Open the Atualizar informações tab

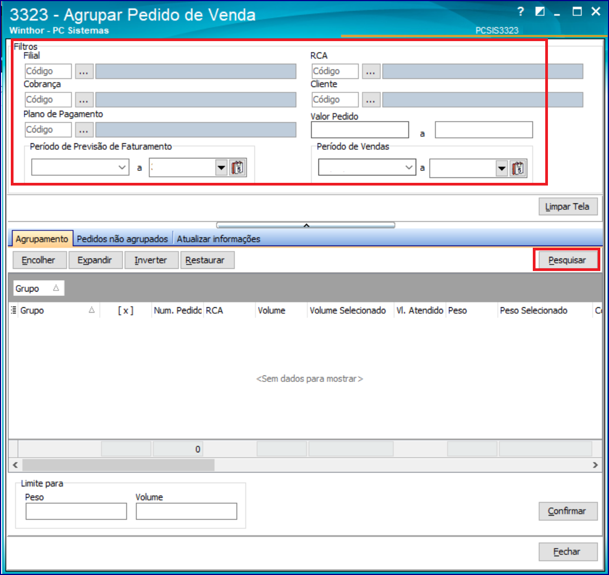[x=218, y=239]
